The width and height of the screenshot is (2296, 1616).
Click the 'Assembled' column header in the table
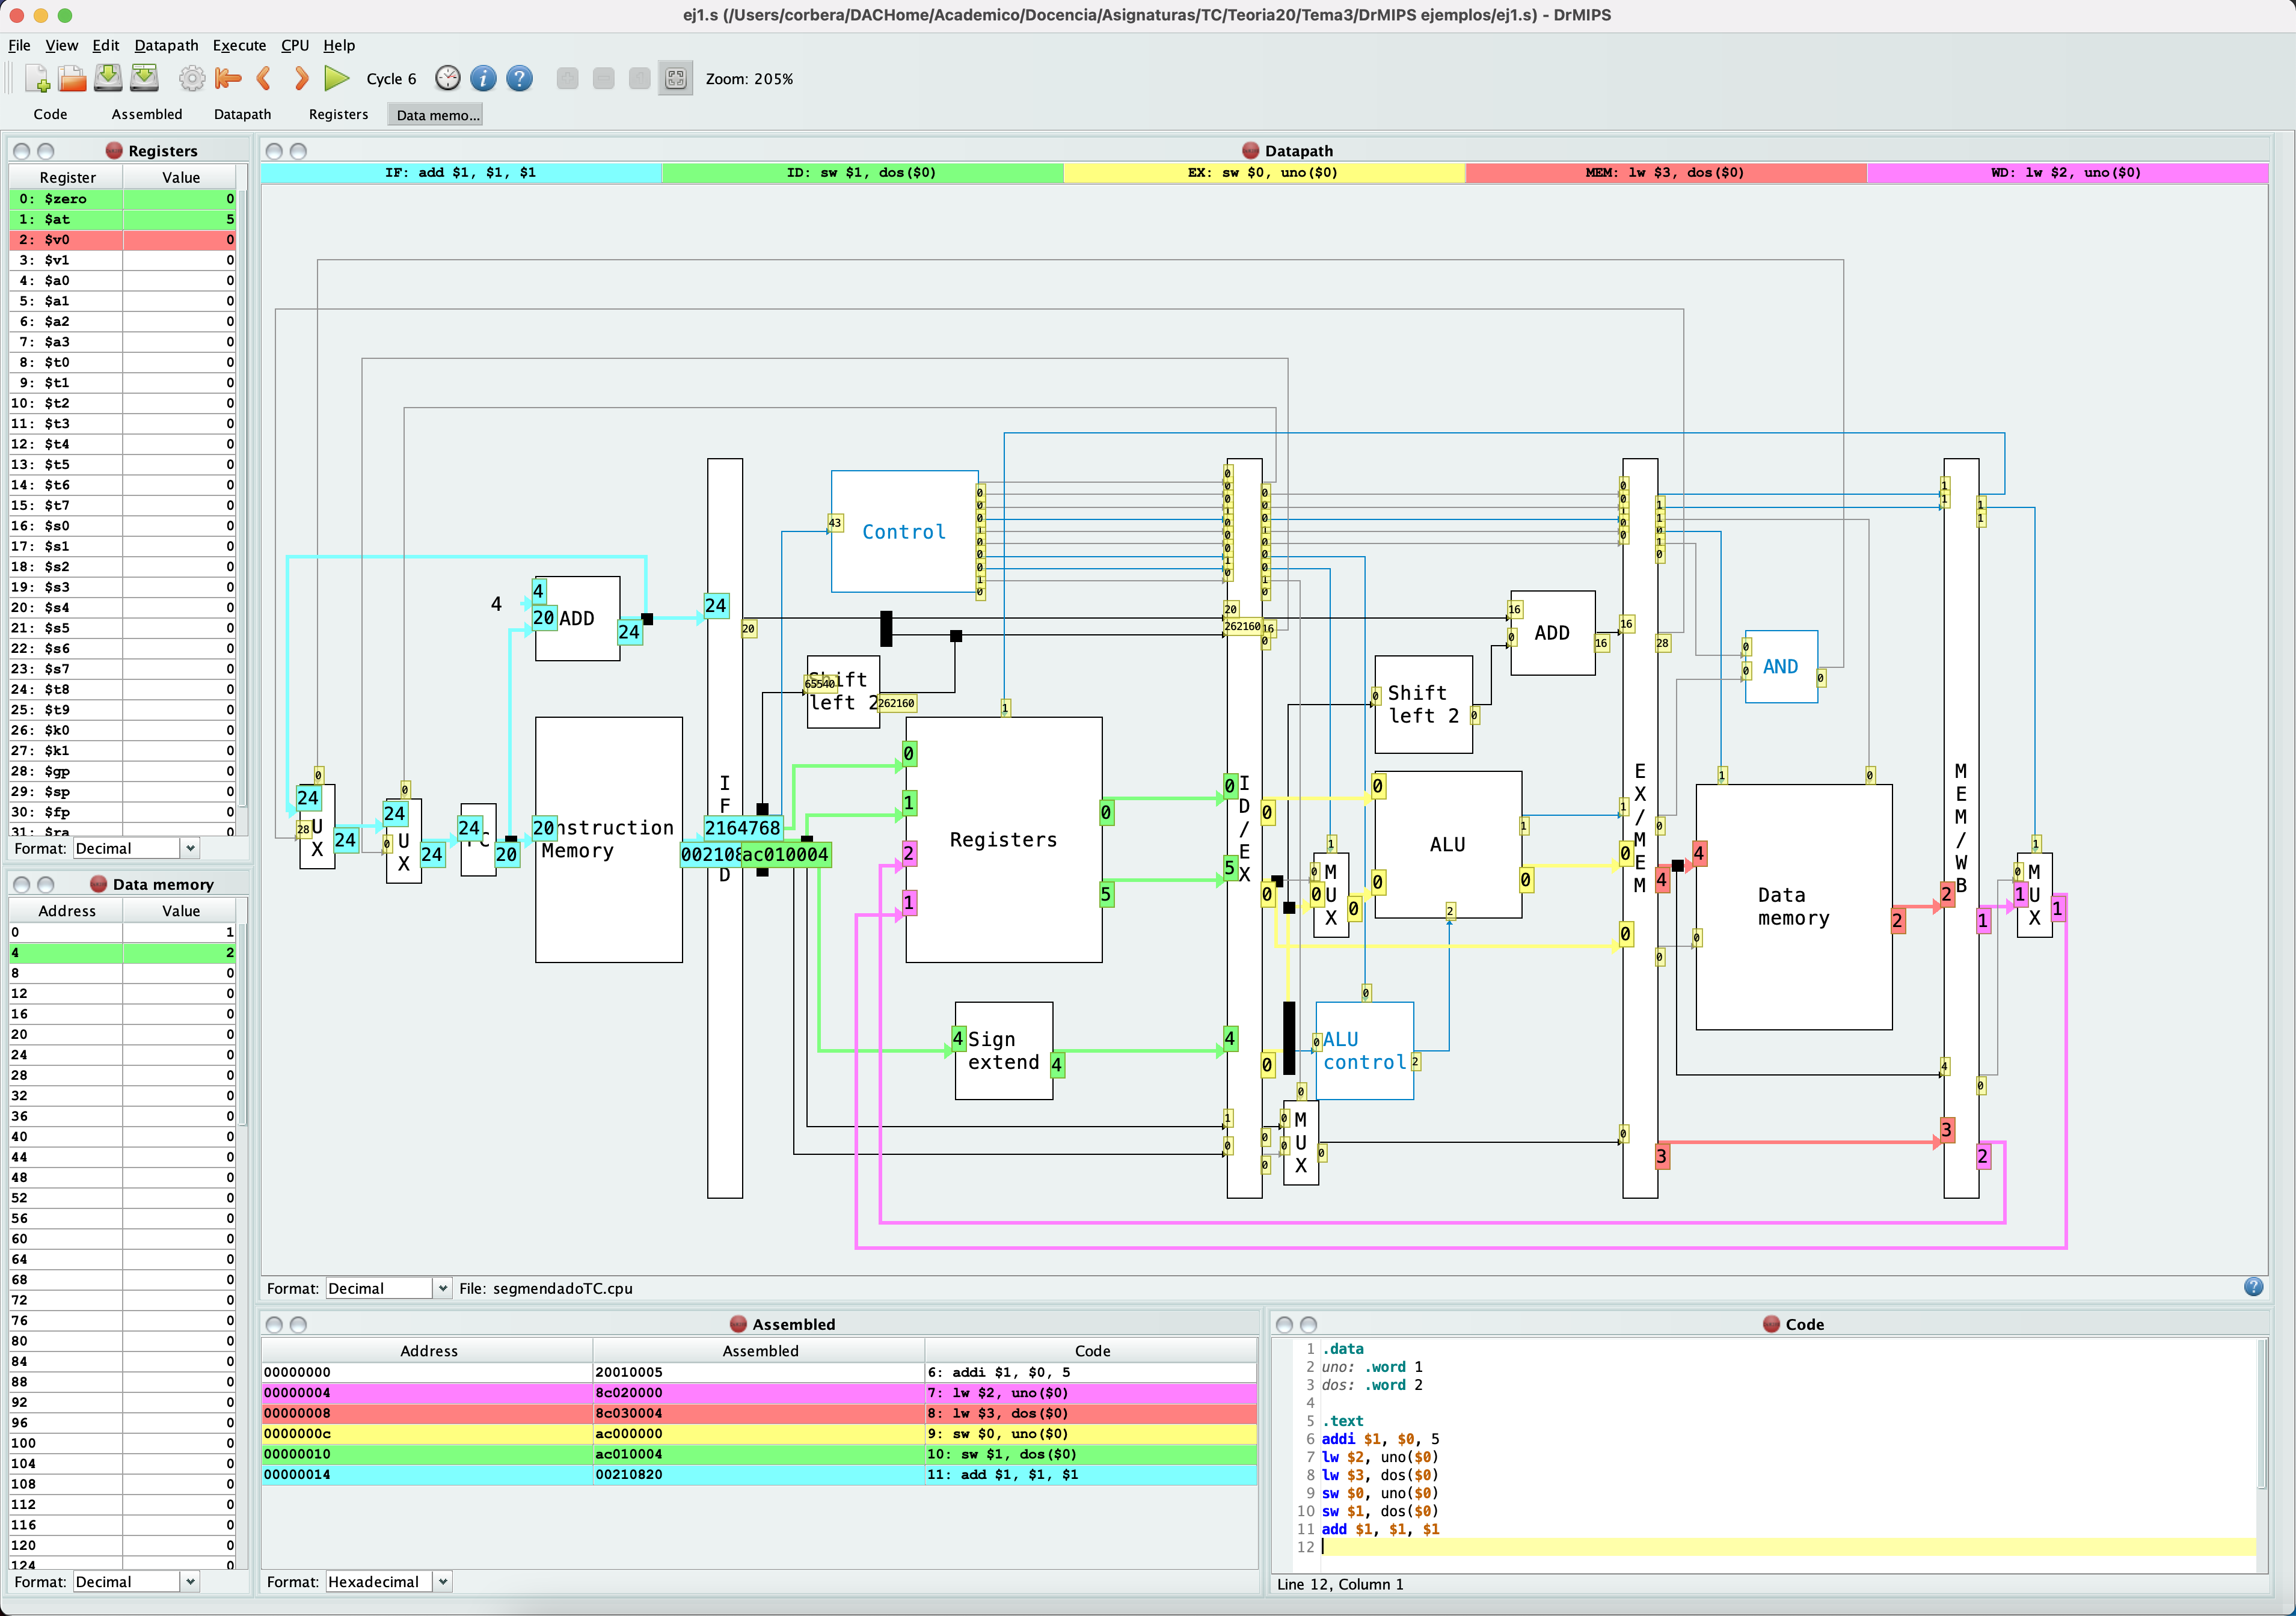(760, 1350)
